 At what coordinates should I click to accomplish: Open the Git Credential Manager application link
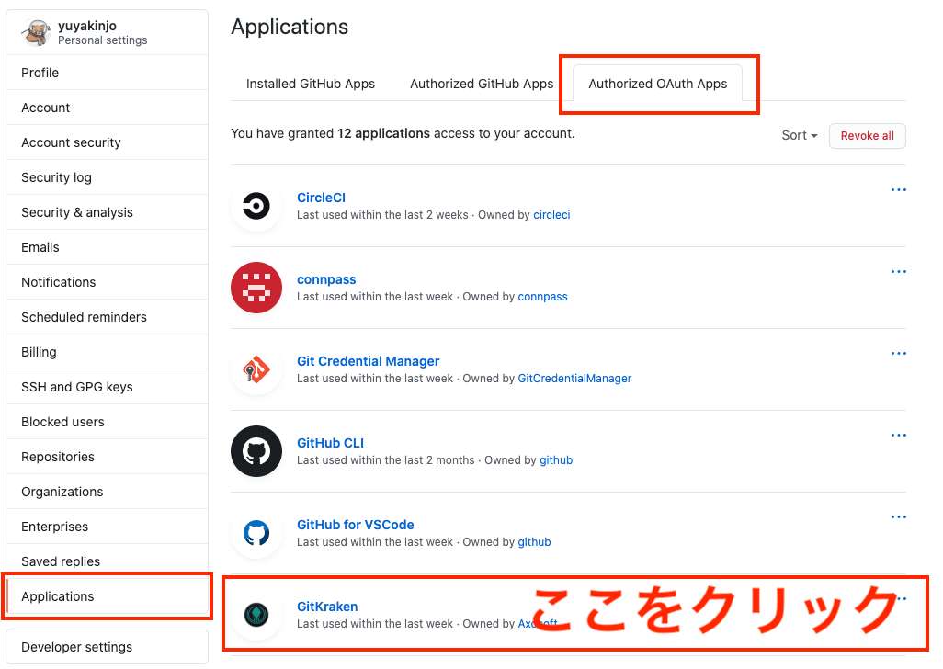pyautogui.click(x=368, y=361)
